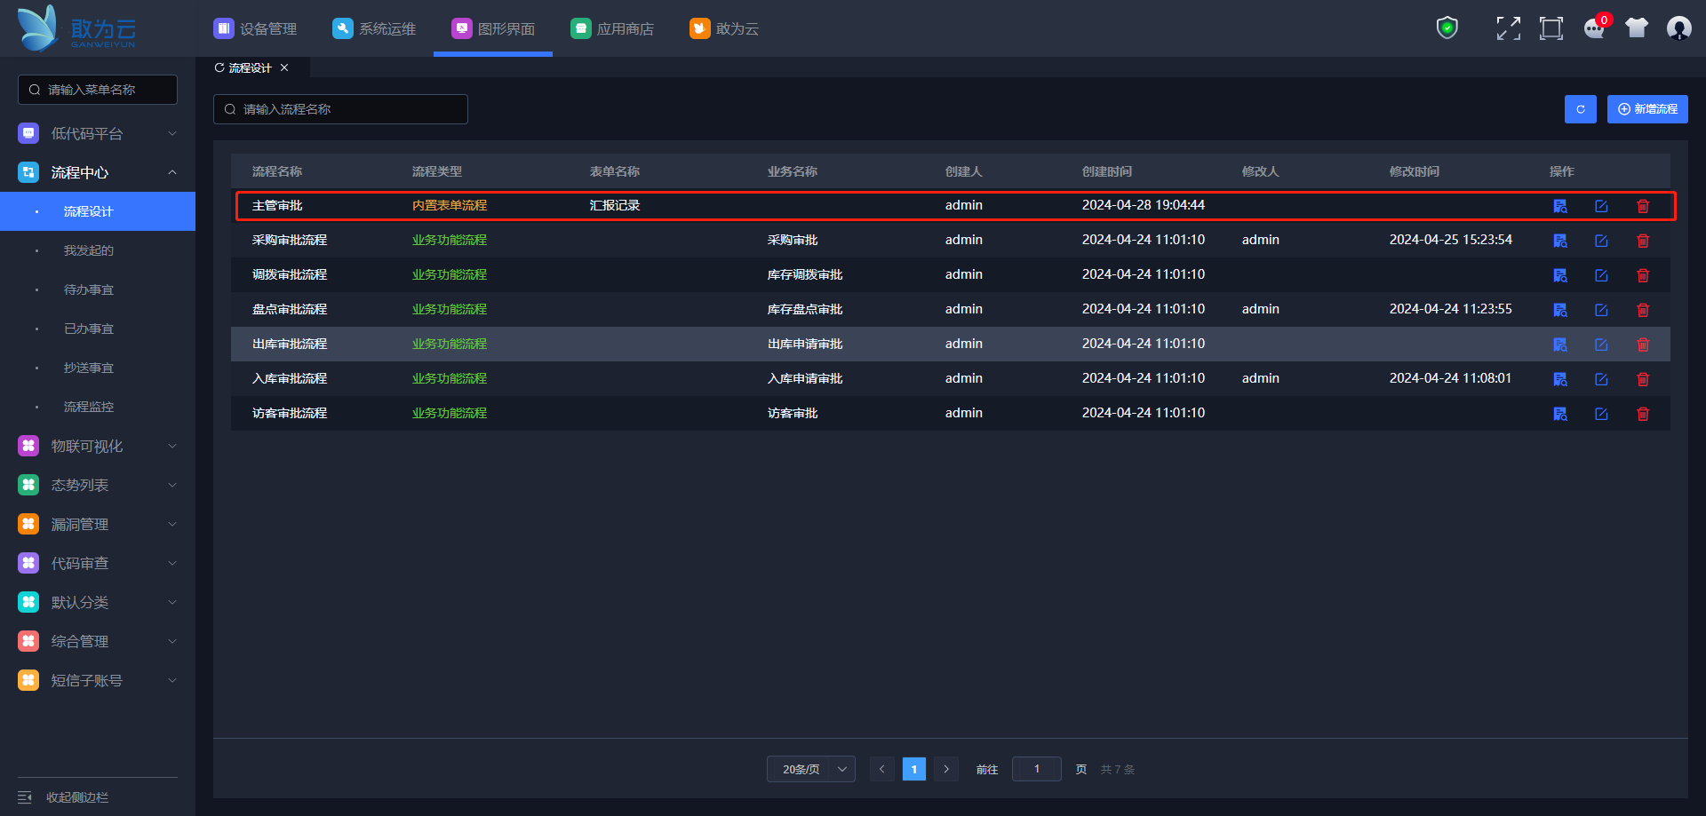This screenshot has width=1706, height=816.
Task: Open the 20条/页 page size dropdown
Action: (x=810, y=769)
